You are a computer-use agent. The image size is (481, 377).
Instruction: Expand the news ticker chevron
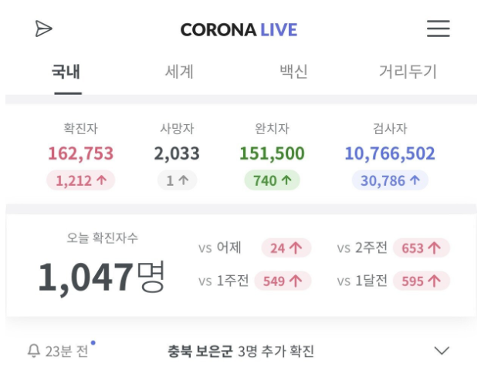coord(442,350)
